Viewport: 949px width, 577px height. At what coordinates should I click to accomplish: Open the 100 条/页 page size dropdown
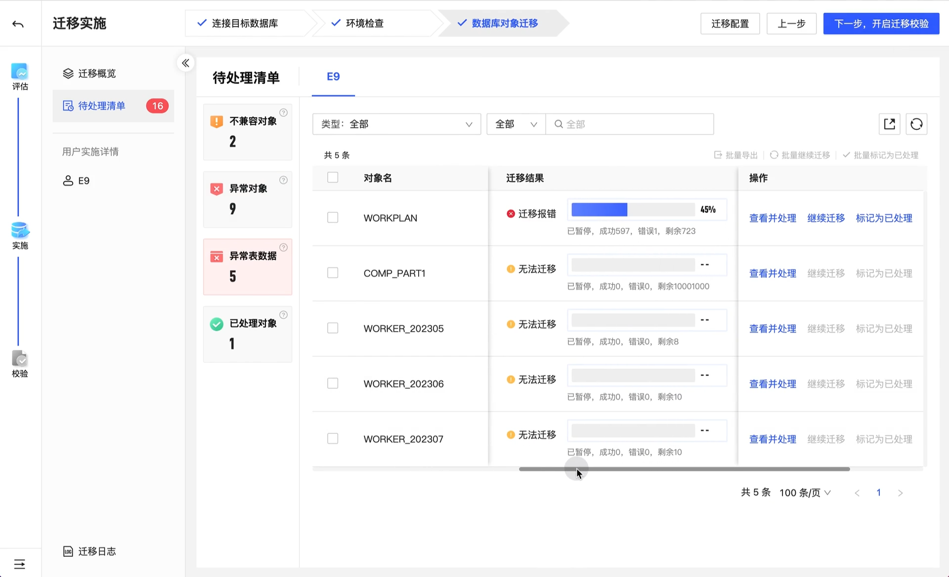[805, 493]
